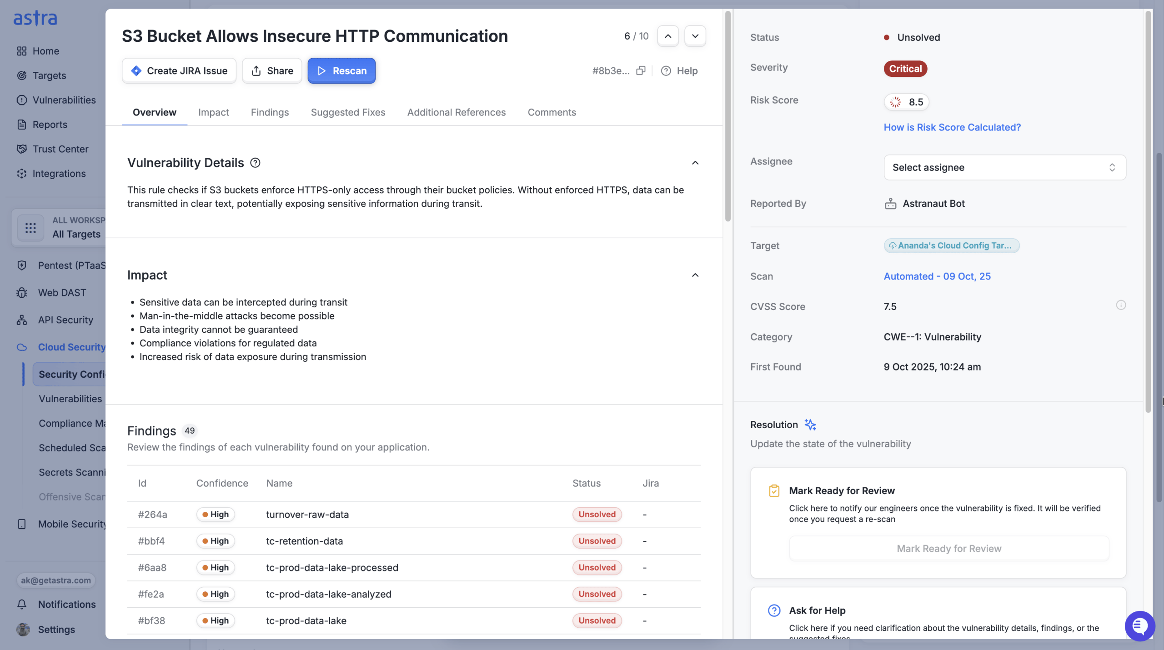Viewport: 1164px width, 650px height.
Task: Go to next vulnerability with down chevron
Action: click(x=695, y=36)
